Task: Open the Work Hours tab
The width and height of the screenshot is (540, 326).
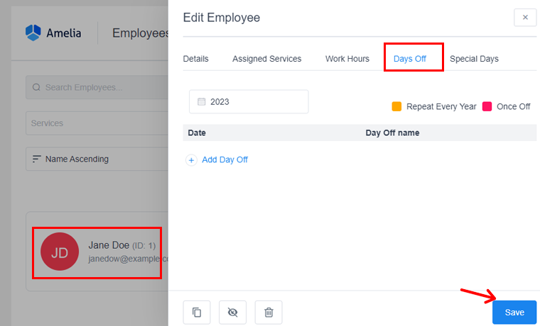Action: (x=347, y=59)
